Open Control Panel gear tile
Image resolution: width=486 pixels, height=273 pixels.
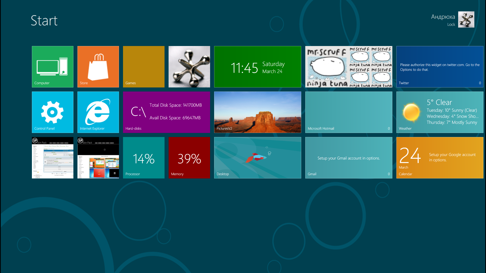tap(52, 112)
